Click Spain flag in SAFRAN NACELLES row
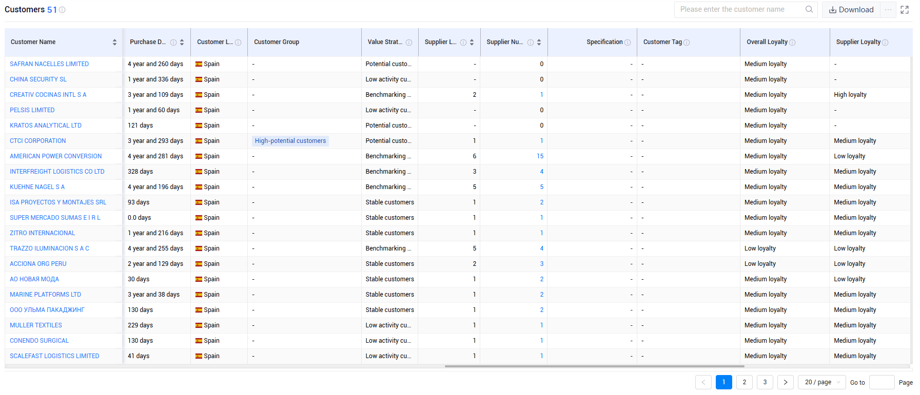Viewport: 920px width, 395px height. click(199, 64)
